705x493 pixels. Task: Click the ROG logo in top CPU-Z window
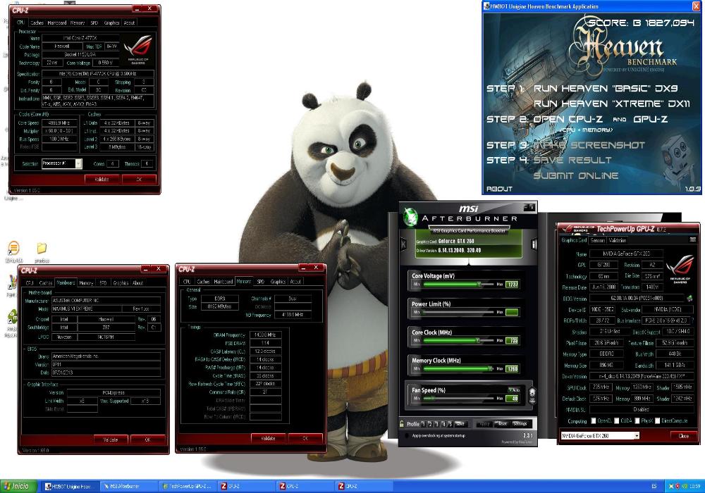[138, 49]
